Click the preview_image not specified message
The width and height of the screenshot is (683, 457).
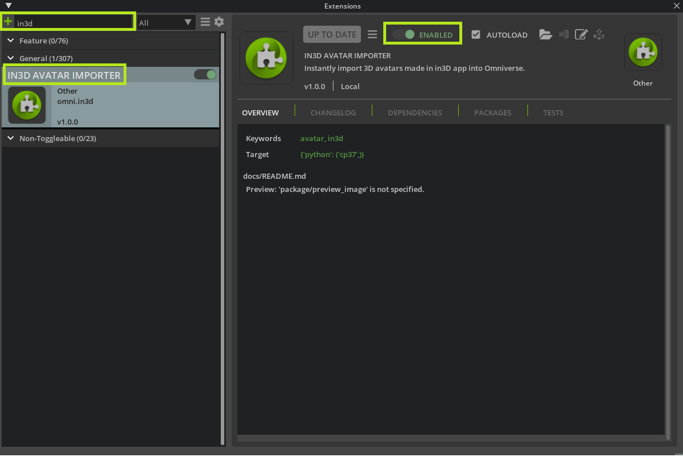[x=335, y=189]
